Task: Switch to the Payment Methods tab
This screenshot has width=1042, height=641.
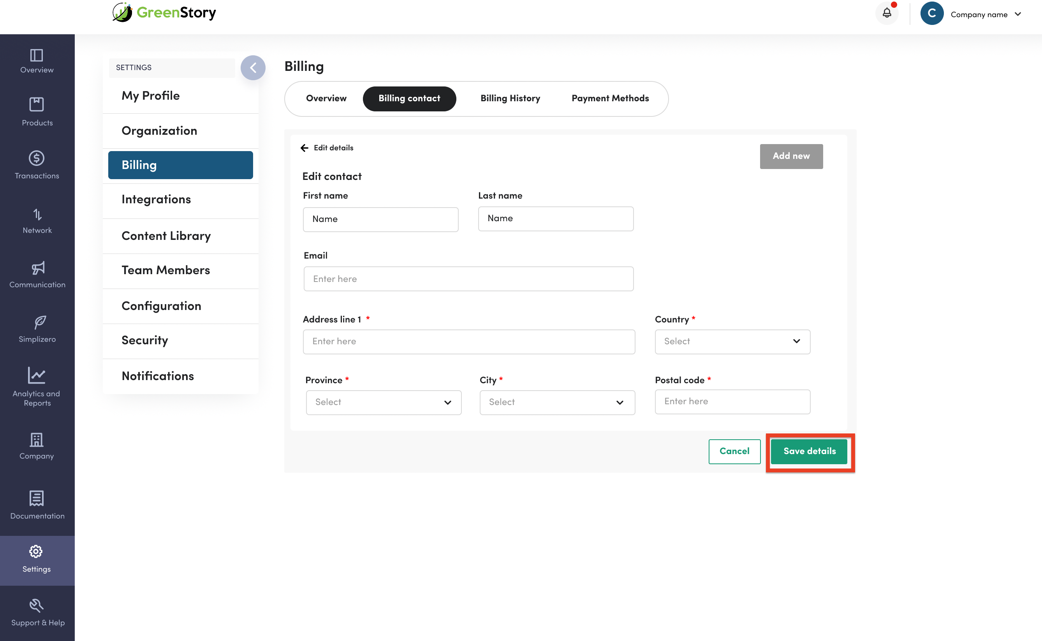Action: tap(610, 99)
